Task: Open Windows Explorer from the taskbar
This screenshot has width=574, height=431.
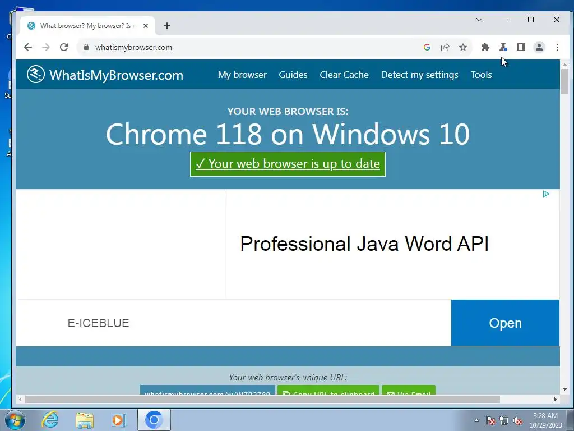Action: tap(85, 420)
